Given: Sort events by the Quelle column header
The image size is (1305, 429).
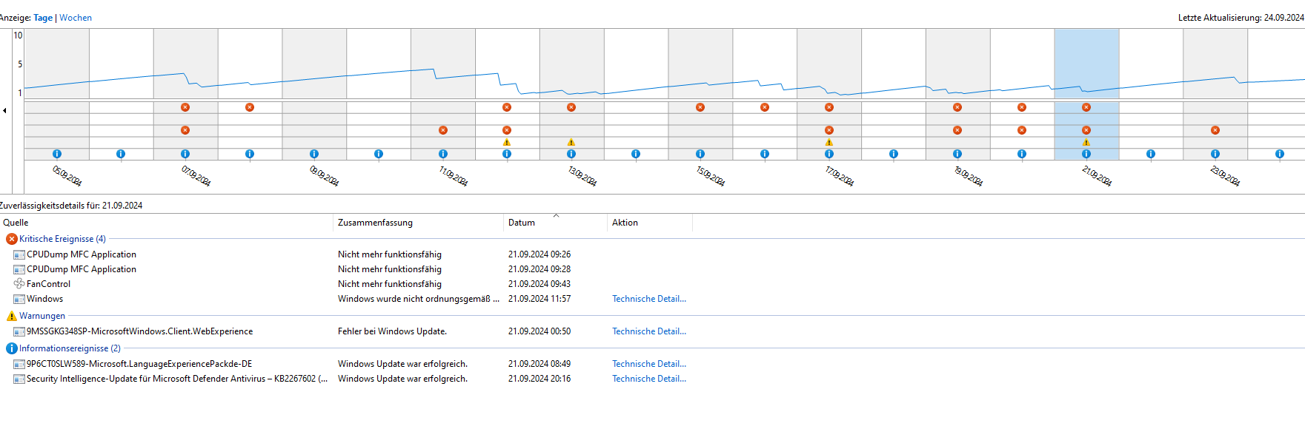Looking at the screenshot, I should [x=16, y=223].
